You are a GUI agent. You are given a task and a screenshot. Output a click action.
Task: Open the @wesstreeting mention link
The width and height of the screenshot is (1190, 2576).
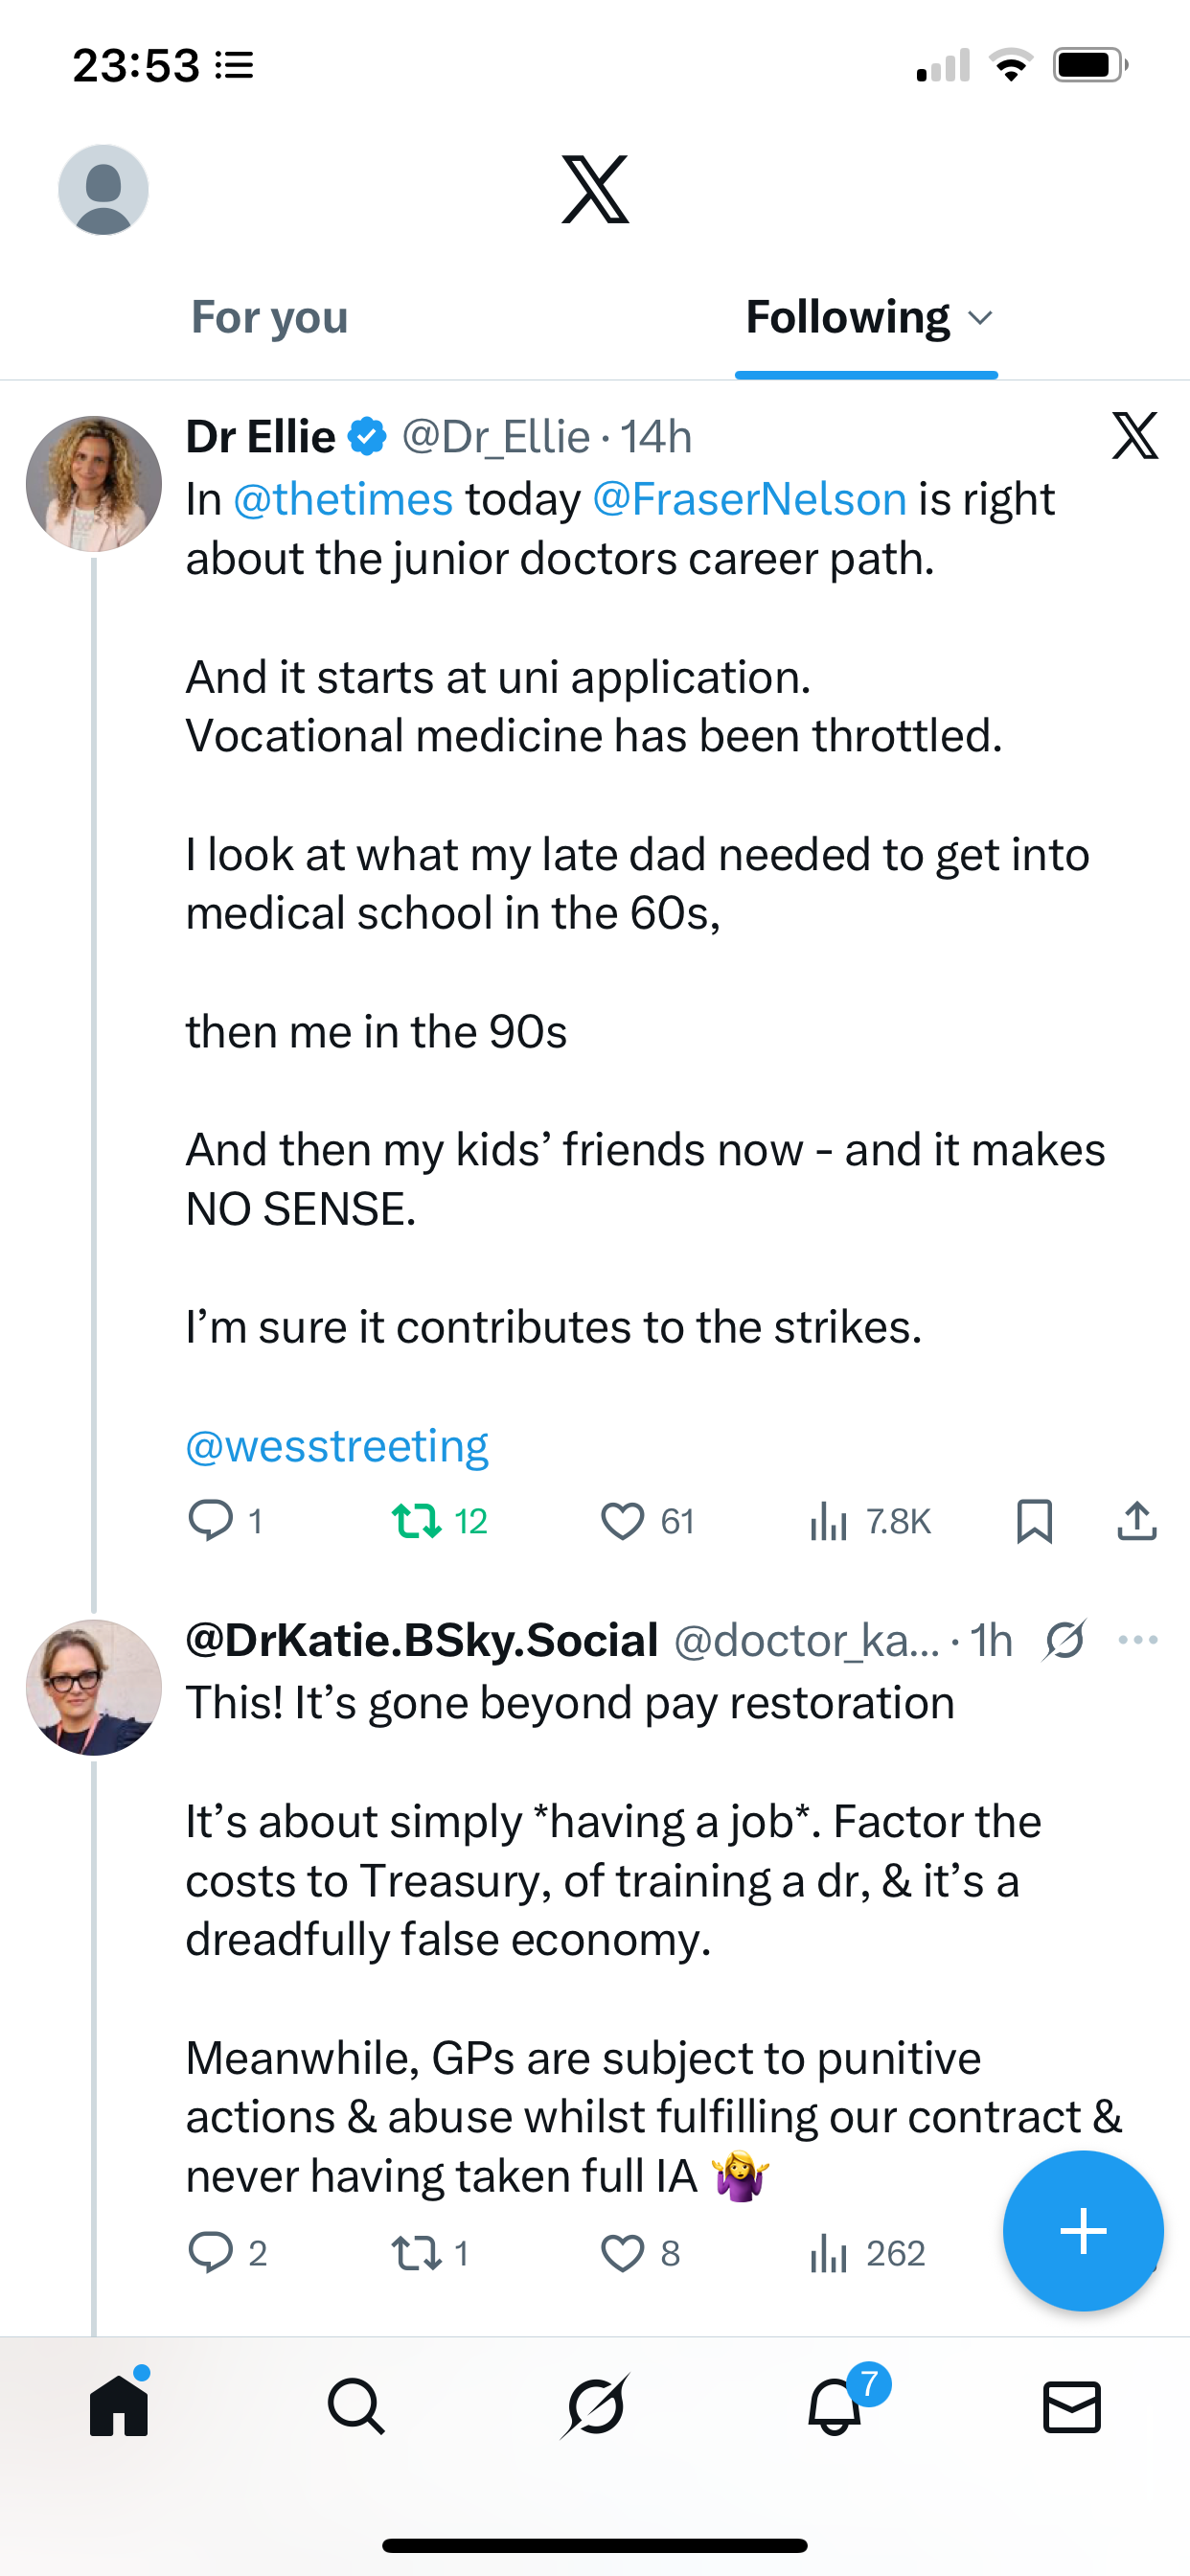click(337, 1446)
